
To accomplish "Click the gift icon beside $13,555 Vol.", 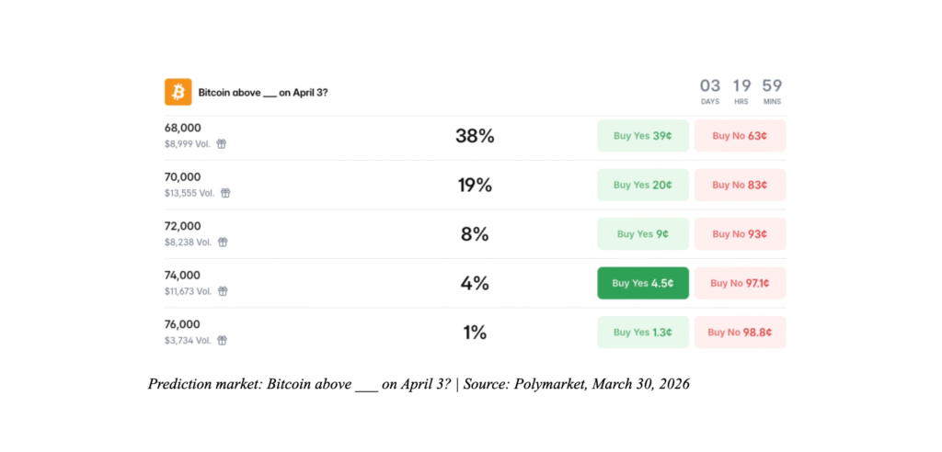I will 225,193.
